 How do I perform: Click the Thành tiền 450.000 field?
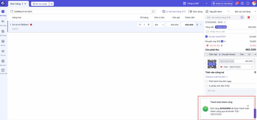click(188, 25)
